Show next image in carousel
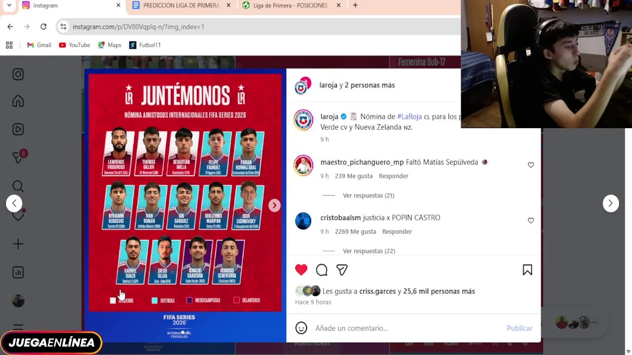 (x=275, y=206)
